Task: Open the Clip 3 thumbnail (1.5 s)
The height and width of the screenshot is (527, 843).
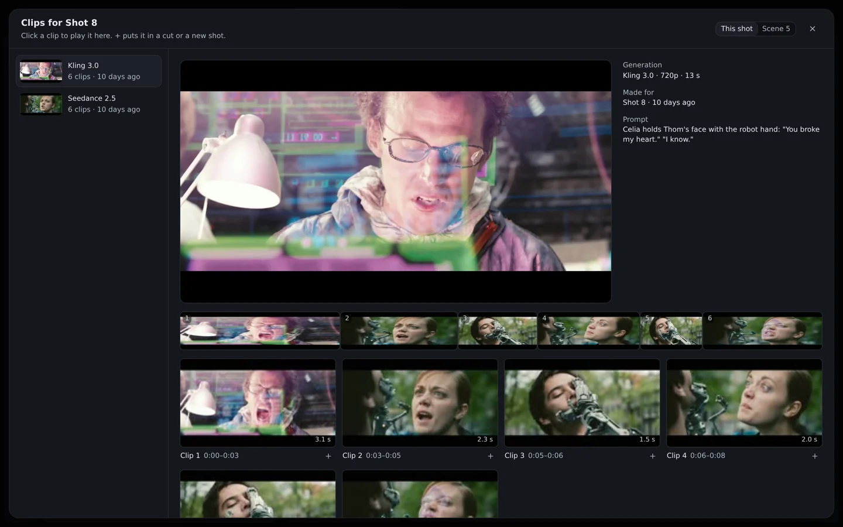Action: [x=582, y=403]
